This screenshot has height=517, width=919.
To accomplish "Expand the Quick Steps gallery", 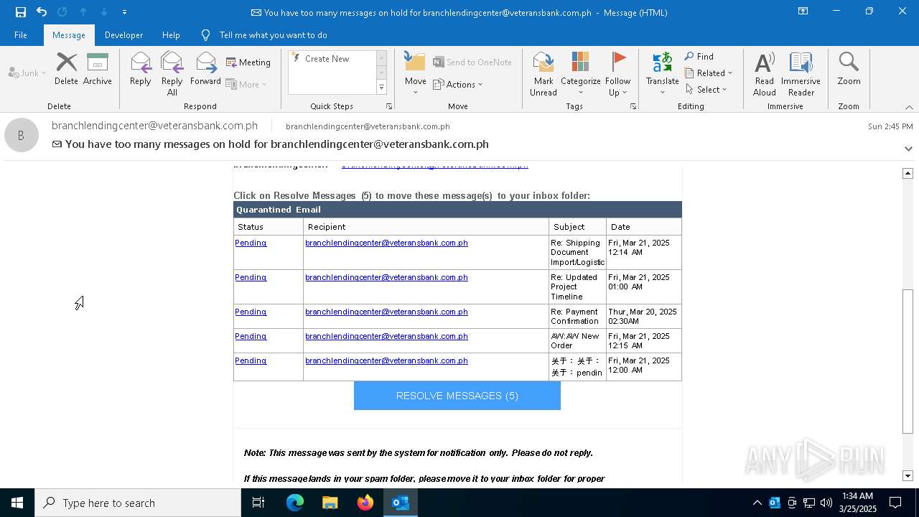I will (381, 88).
